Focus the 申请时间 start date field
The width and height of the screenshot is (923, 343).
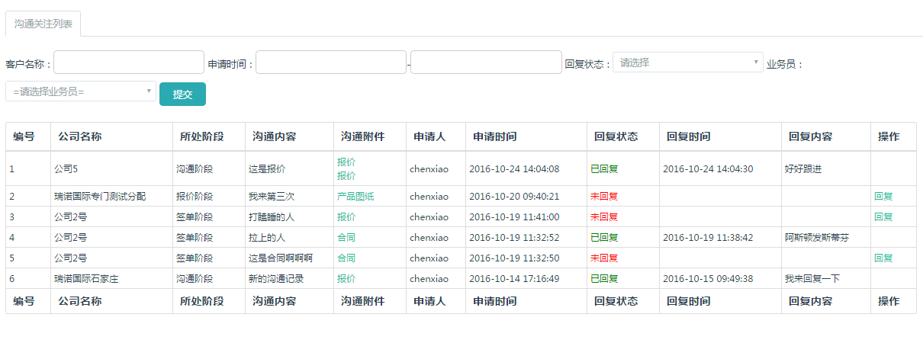[x=331, y=63]
